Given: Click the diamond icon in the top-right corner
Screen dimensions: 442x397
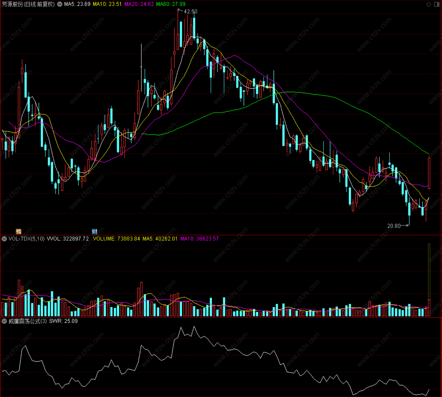Looking at the screenshot, I should pos(429,4).
